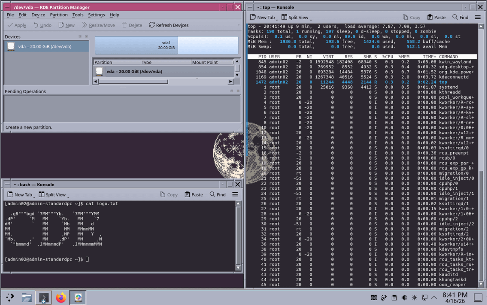Click Find in bash Konsole toolbar
This screenshot has height=305, width=487.
[x=217, y=195]
